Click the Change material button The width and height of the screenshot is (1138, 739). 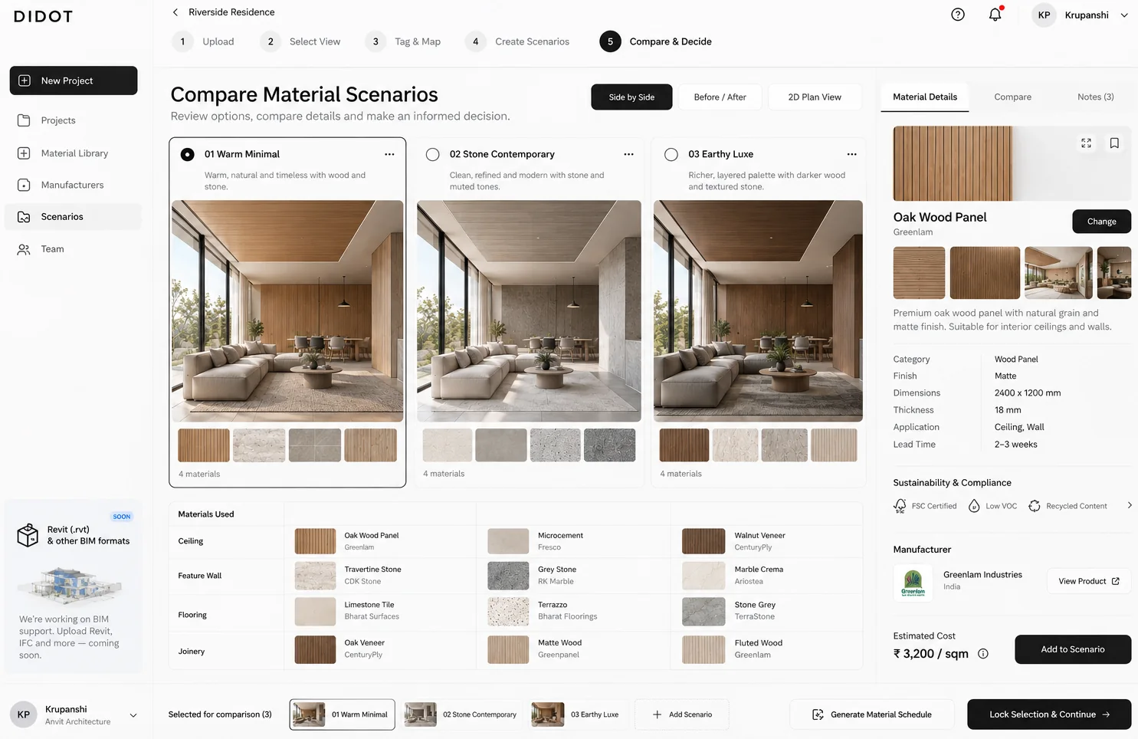tap(1101, 222)
